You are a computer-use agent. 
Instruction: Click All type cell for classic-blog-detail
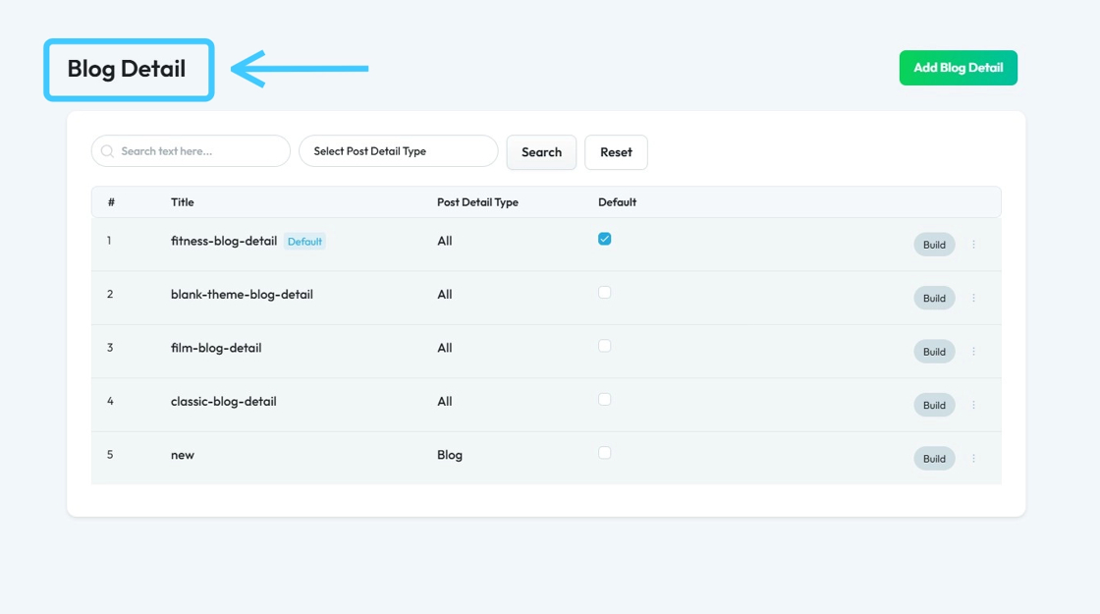pyautogui.click(x=445, y=402)
